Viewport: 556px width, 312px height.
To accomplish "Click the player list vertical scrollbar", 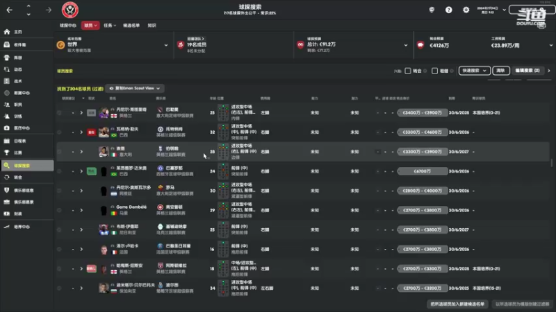I will [551, 163].
